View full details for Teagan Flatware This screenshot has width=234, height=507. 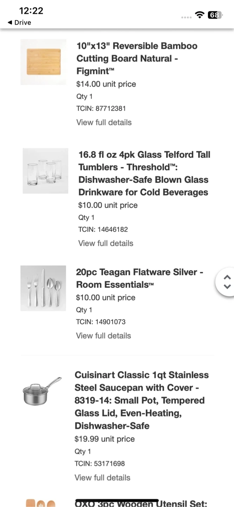pos(103,336)
